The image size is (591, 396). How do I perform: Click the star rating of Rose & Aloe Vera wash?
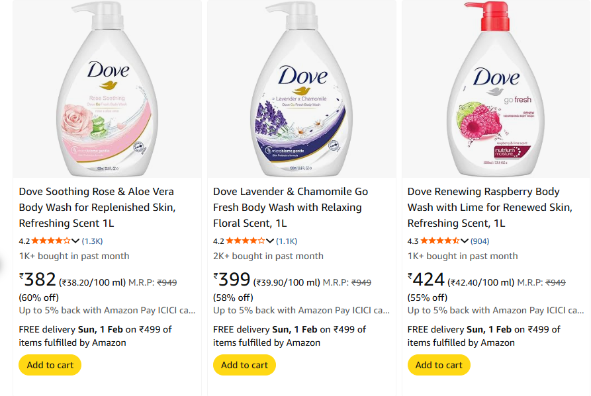pyautogui.click(x=50, y=241)
